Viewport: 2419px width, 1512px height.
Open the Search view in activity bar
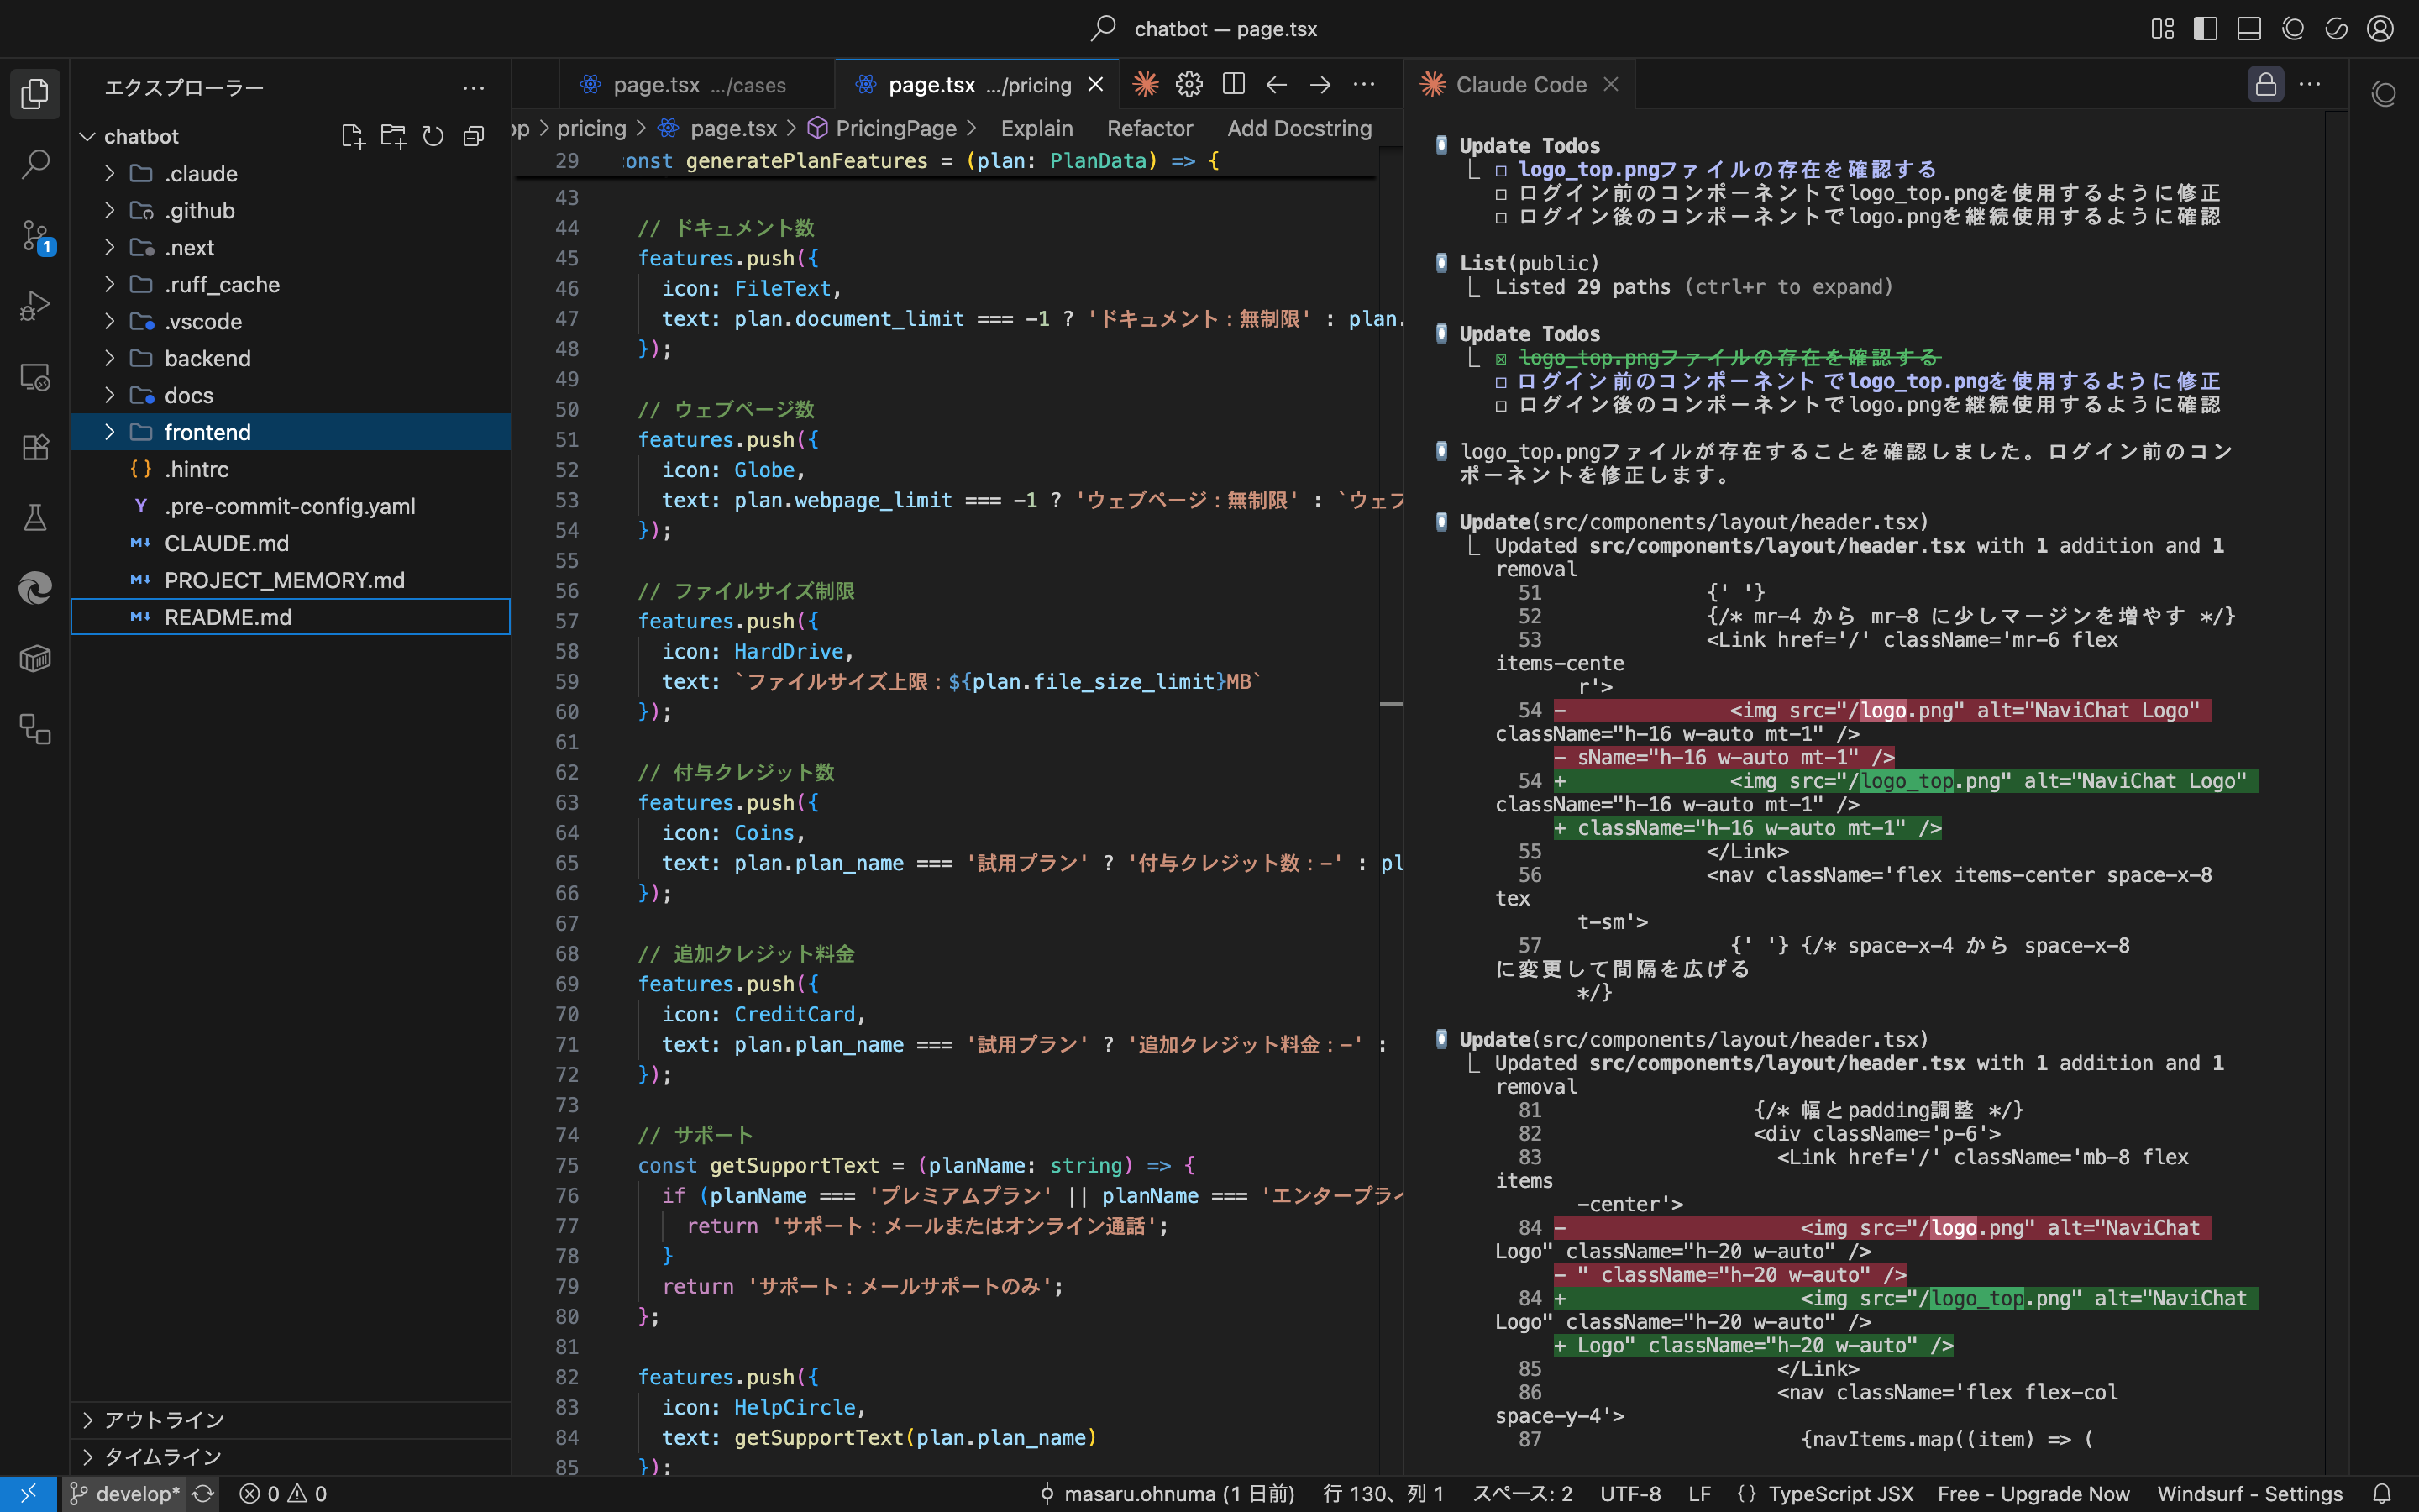point(35,164)
